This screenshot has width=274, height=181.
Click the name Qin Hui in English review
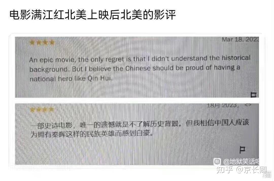[x=99, y=78]
